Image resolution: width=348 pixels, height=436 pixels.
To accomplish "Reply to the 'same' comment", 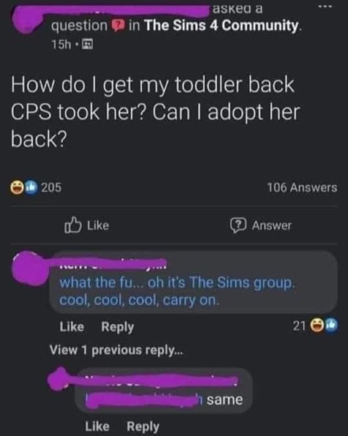I will 143,427.
